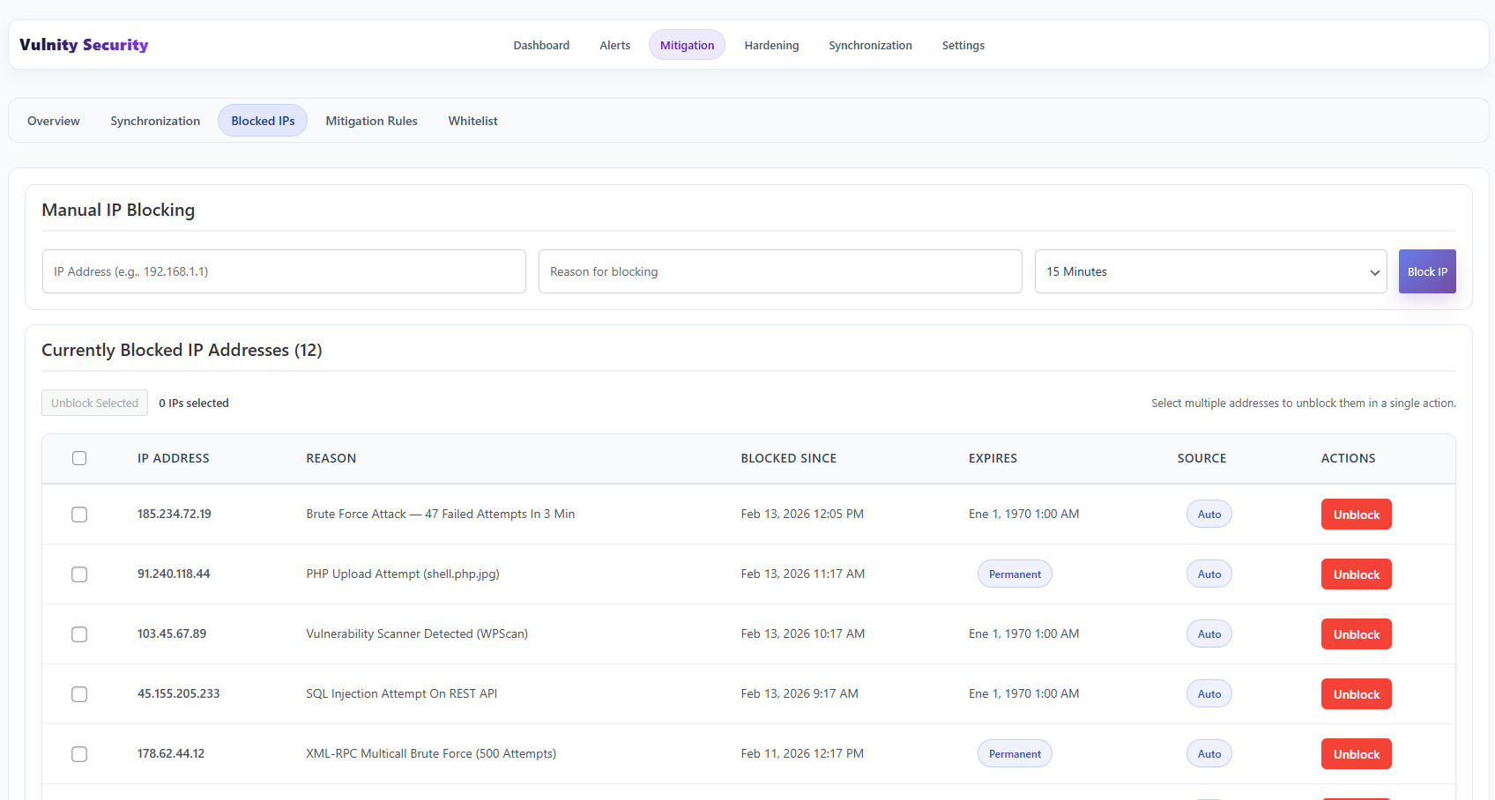Click the IP ADDRESS column header
Image resolution: width=1495 pixels, height=800 pixels.
[174, 458]
